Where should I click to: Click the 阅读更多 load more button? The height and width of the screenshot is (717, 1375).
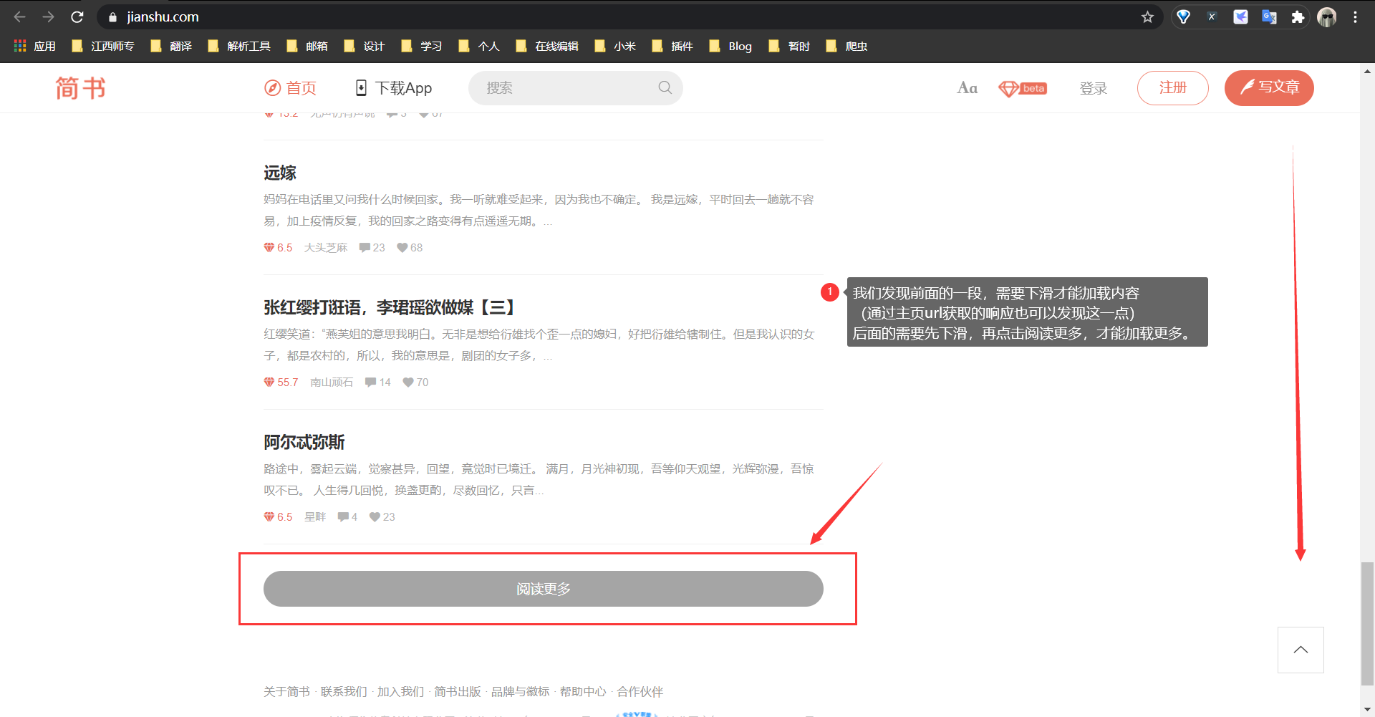click(543, 588)
